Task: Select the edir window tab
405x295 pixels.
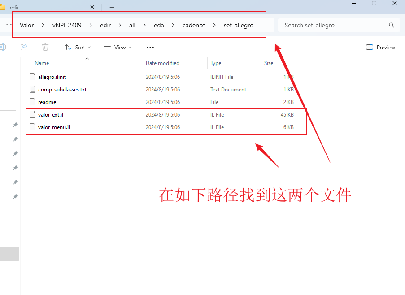Action: (49, 7)
